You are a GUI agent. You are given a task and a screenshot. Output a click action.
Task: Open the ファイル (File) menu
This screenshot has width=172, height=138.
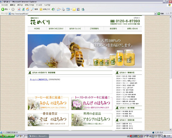(5, 5)
